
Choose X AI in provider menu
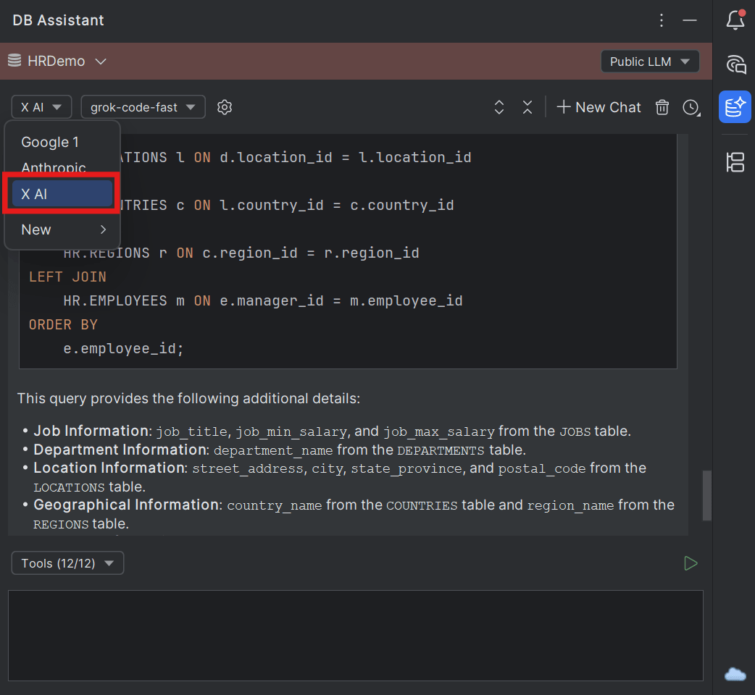(x=62, y=194)
